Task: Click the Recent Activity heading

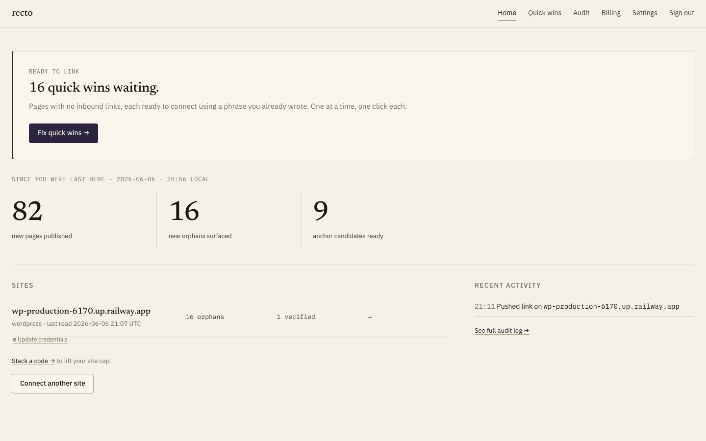Action: [507, 285]
